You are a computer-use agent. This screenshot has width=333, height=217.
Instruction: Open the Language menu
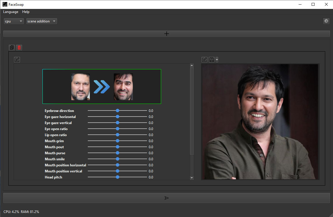pyautogui.click(x=10, y=12)
